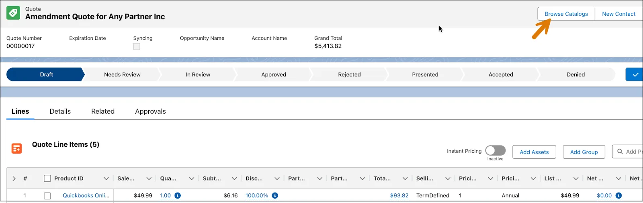Open the Approvals tab
This screenshot has width=643, height=203.
coord(150,111)
